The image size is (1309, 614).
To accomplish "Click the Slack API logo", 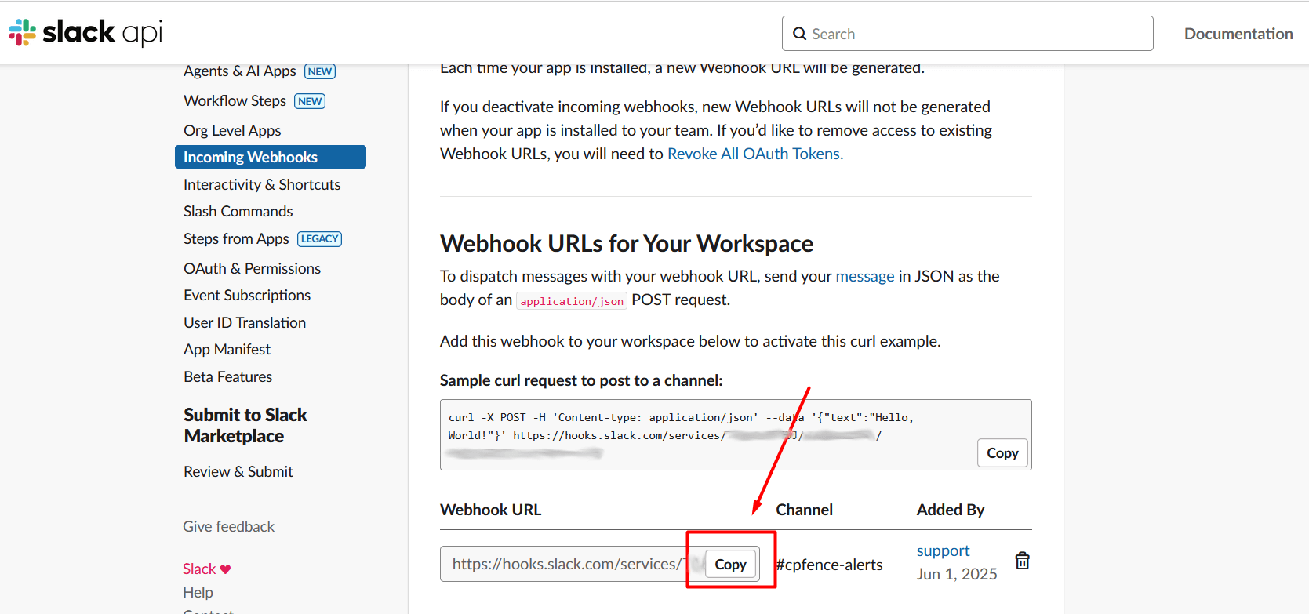I will [x=85, y=32].
